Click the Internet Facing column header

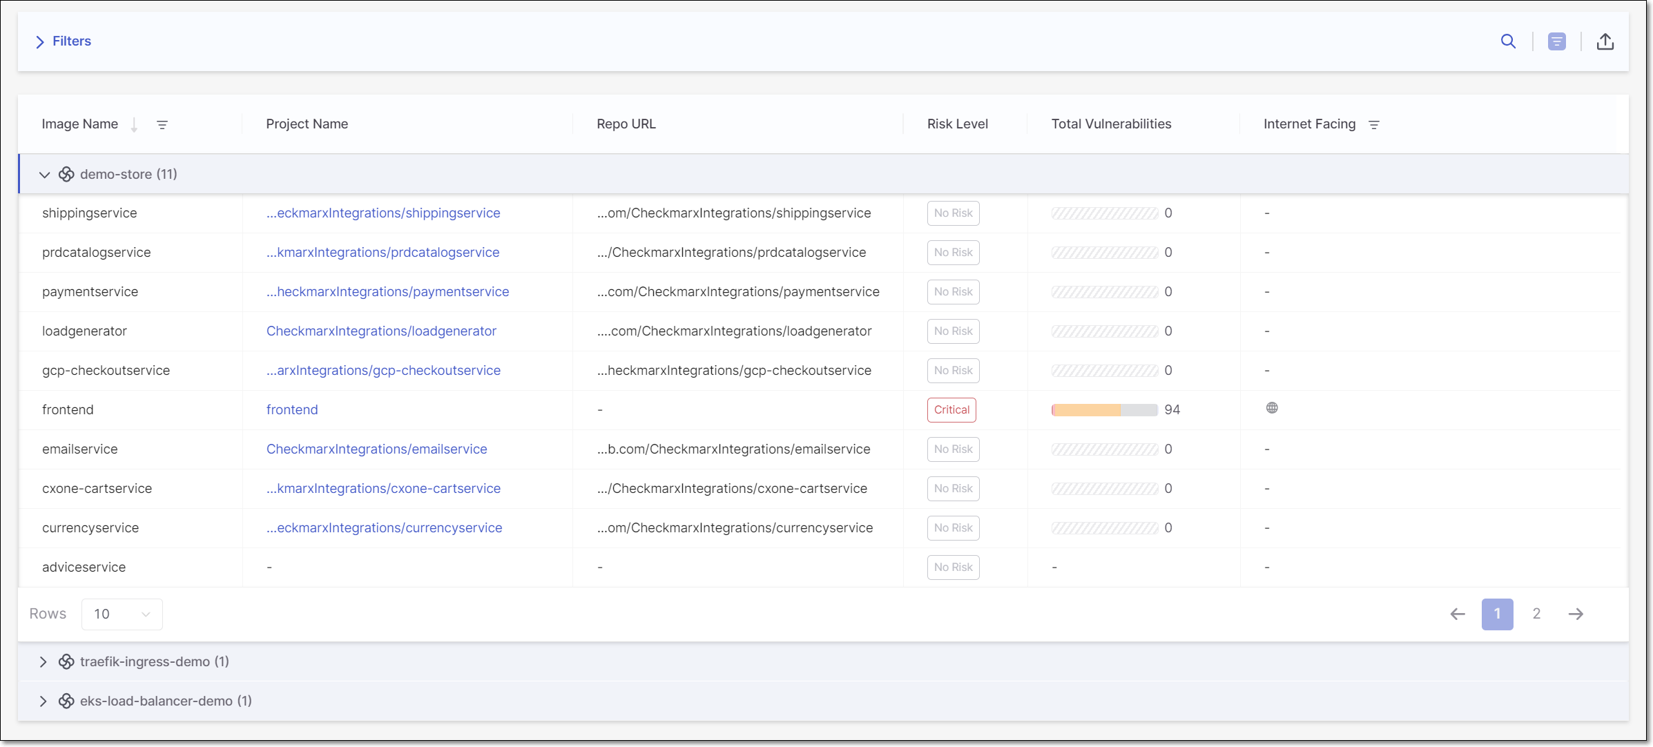pos(1309,124)
